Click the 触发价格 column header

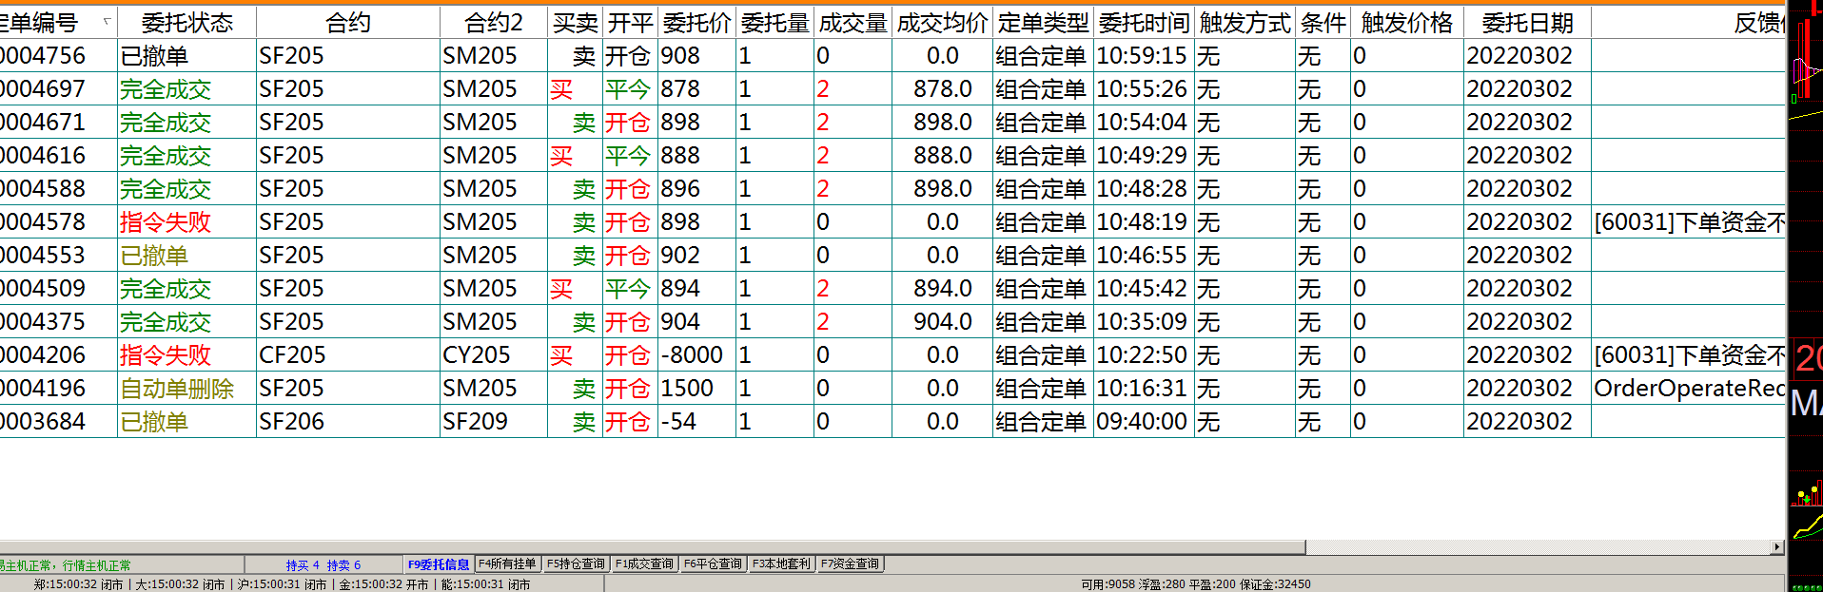pyautogui.click(x=1406, y=23)
